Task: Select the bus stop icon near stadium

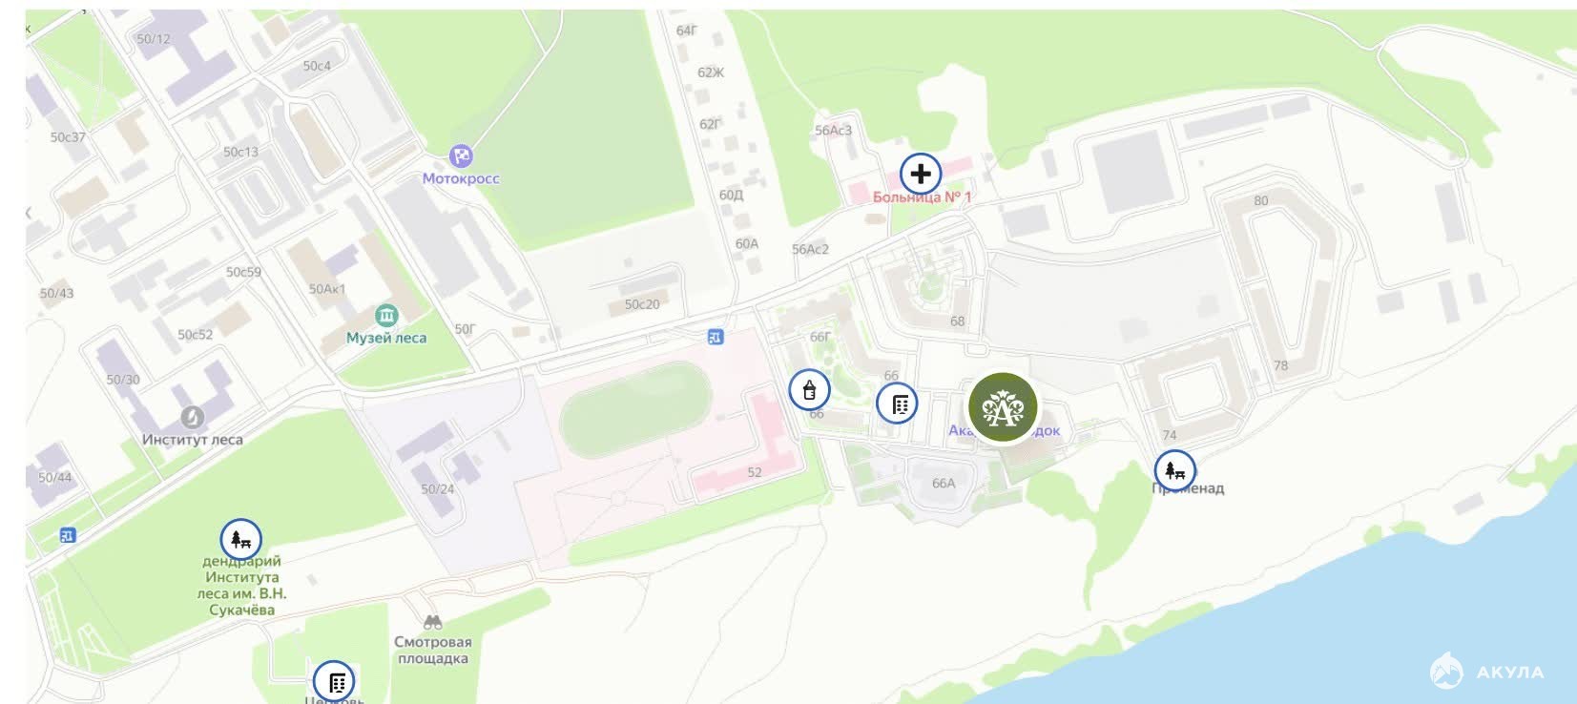Action: coord(716,336)
